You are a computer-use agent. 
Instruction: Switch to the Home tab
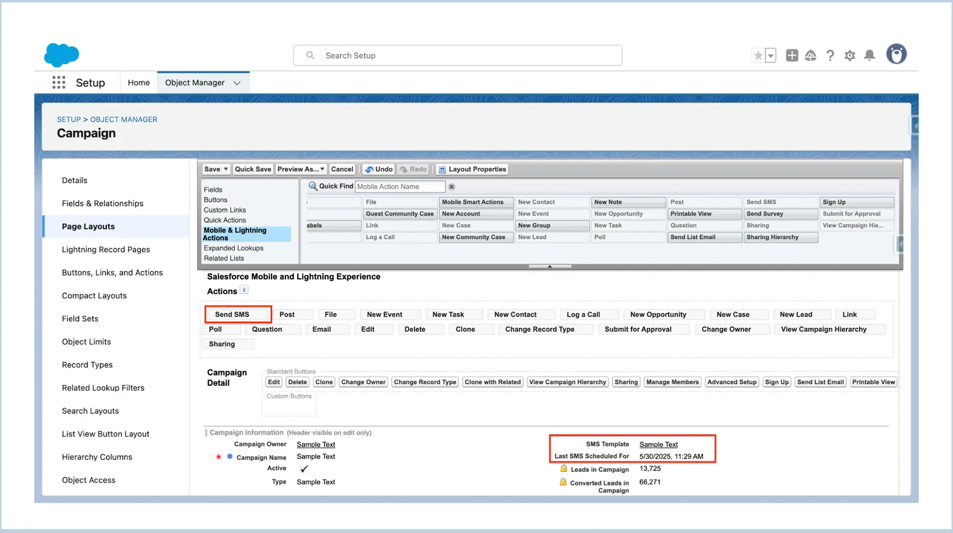click(139, 83)
